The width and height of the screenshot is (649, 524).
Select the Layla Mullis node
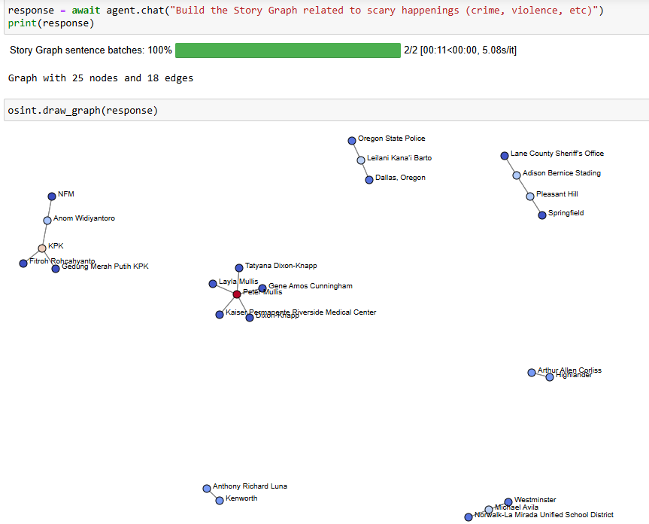[x=213, y=284]
